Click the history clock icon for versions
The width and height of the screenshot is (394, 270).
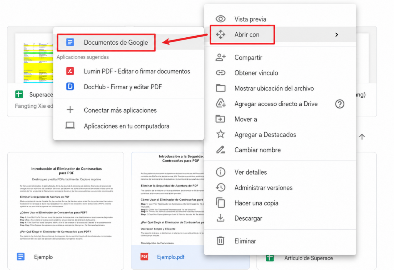pyautogui.click(x=220, y=187)
